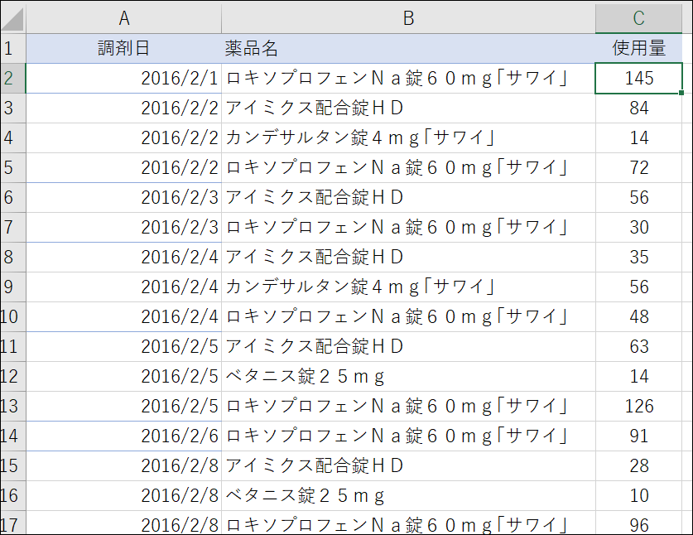
Task: Click usage value 14 in row 4
Action: [638, 138]
